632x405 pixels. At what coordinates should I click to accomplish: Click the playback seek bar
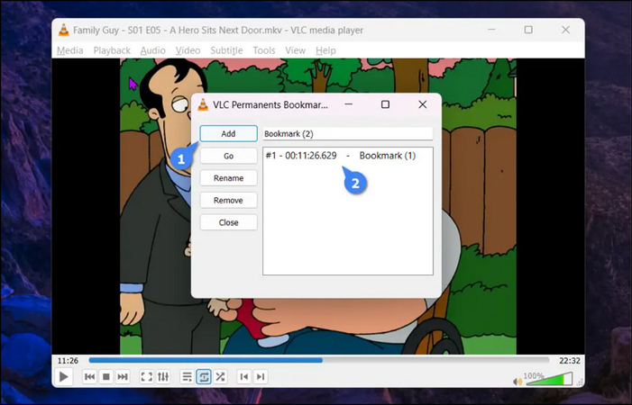319,360
